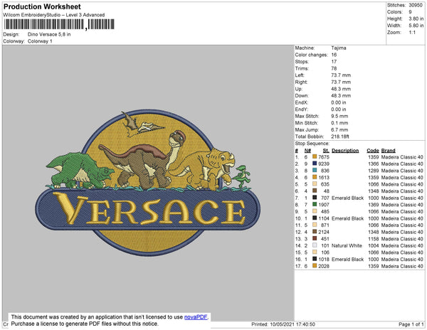
Task: Select the black swatch beside 707 stitches
Action: 315,198
